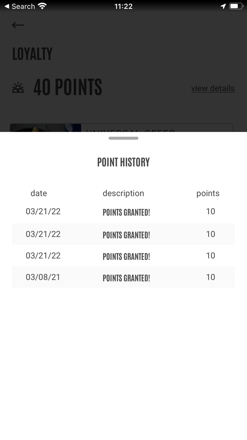The height and width of the screenshot is (440, 247).
Task: Collapse the Point History sheet via drag handle
Action: coord(123,138)
